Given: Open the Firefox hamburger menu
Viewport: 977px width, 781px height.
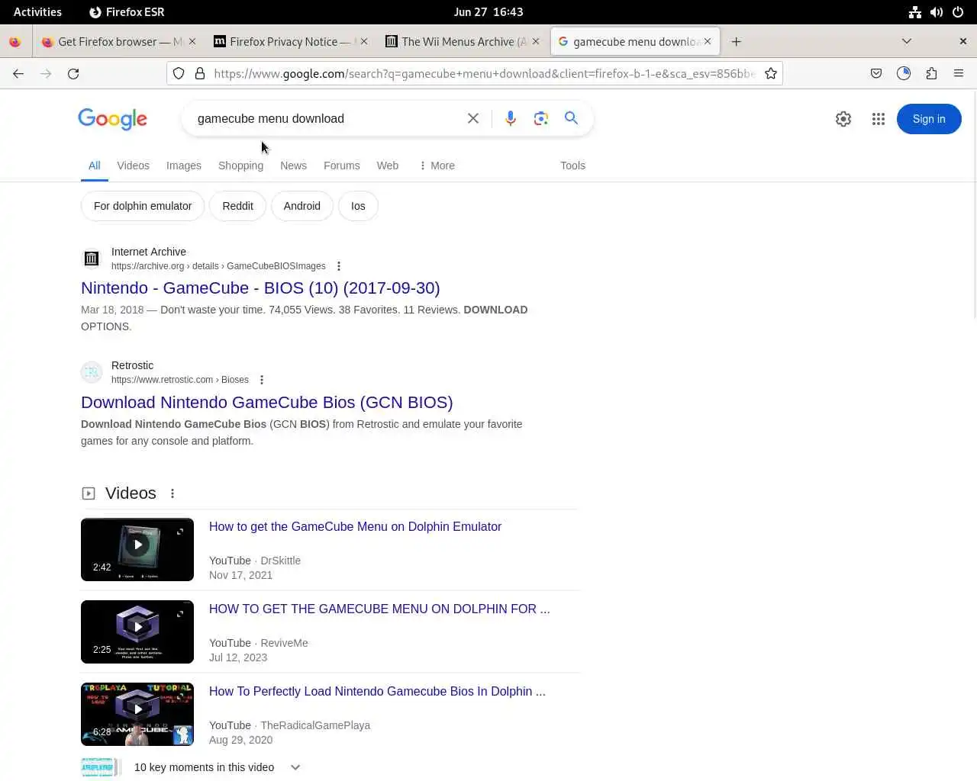Looking at the screenshot, I should coord(959,73).
